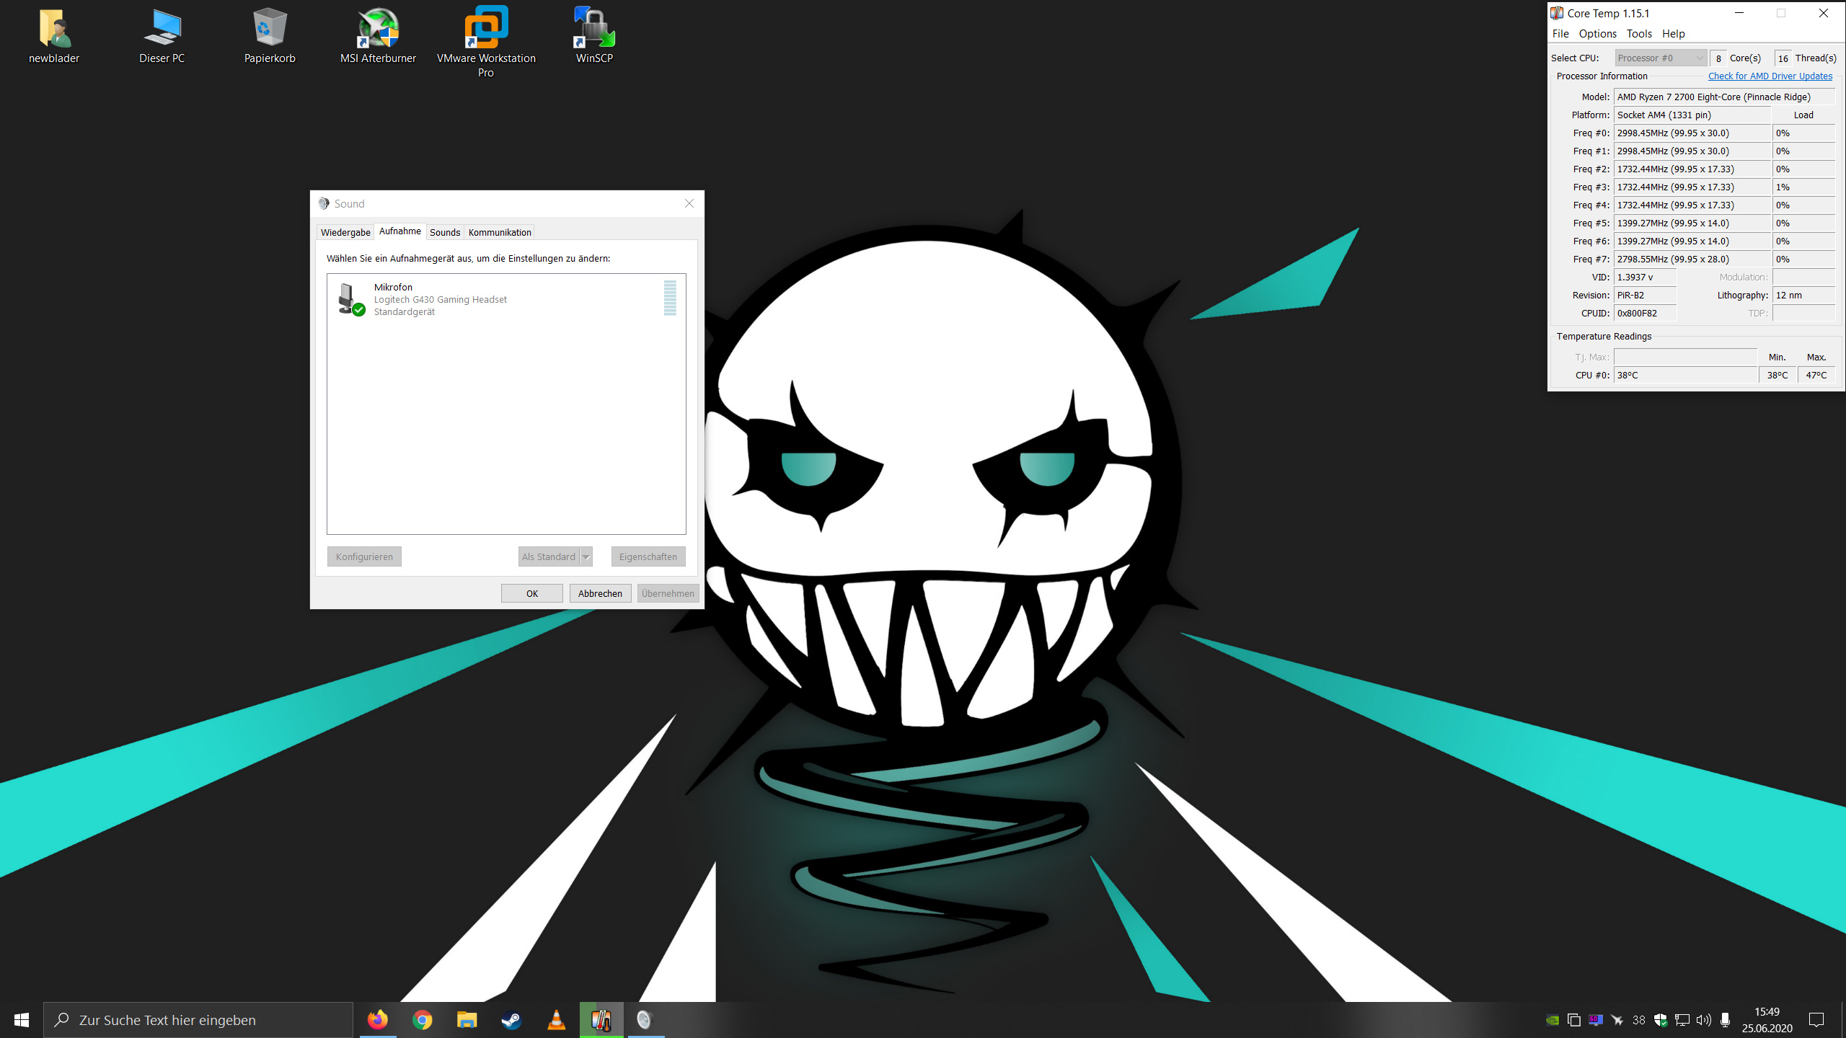The width and height of the screenshot is (1846, 1038).
Task: Open VLC media player in taskbar
Action: pos(556,1020)
